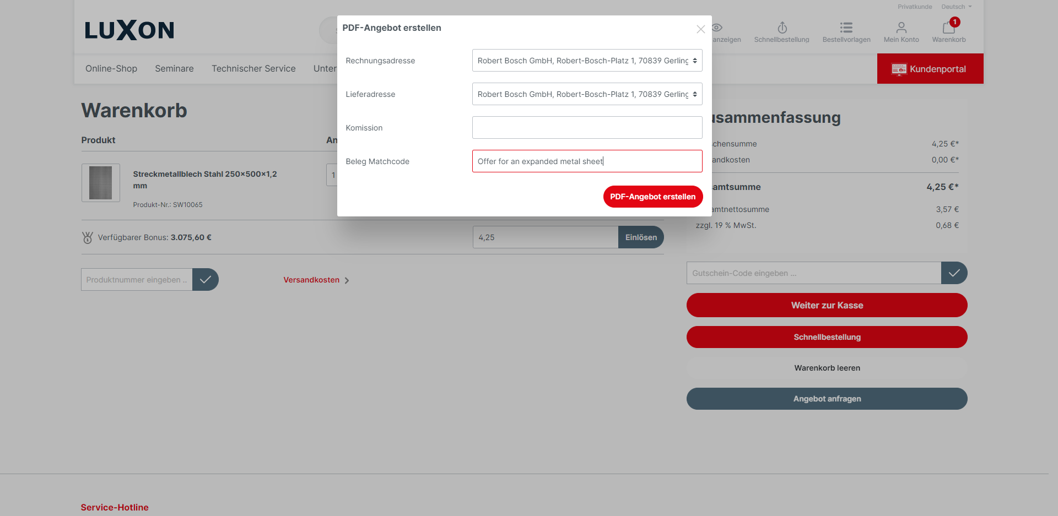Viewport: 1058px width, 516px height.
Task: Expand the Lieferadresse dropdown
Action: pos(587,94)
